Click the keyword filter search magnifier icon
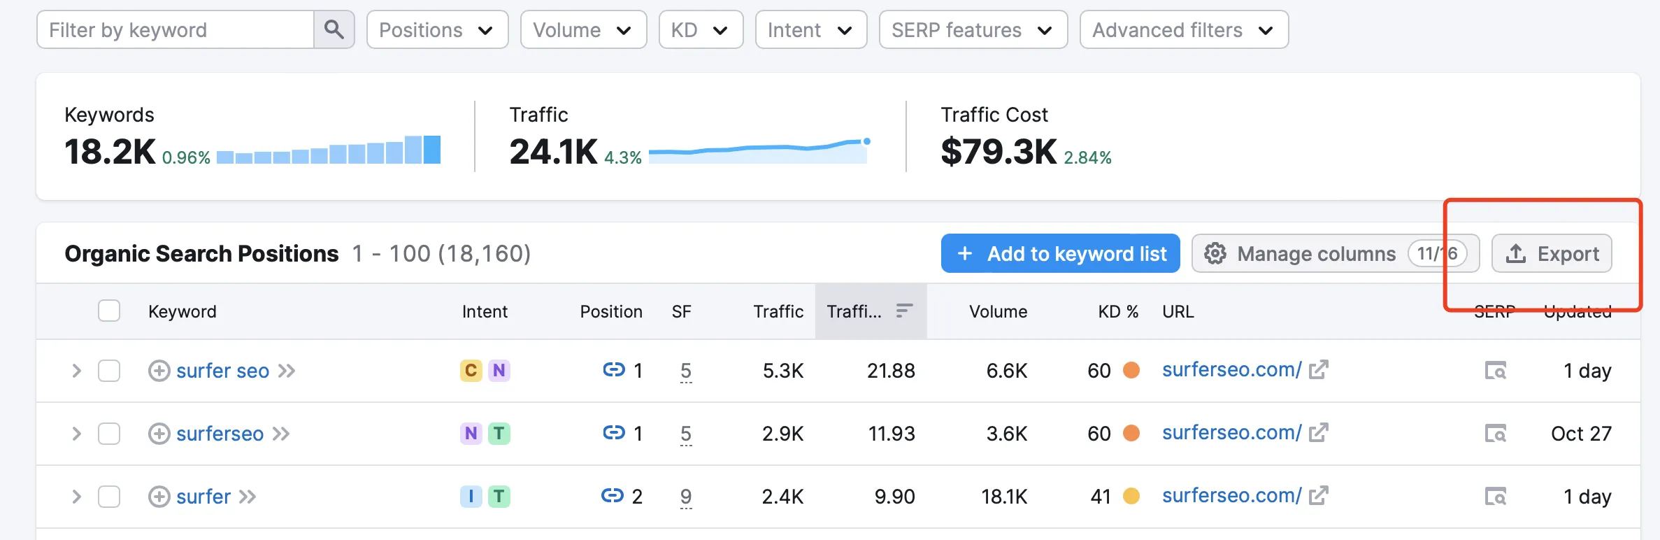 (x=334, y=29)
